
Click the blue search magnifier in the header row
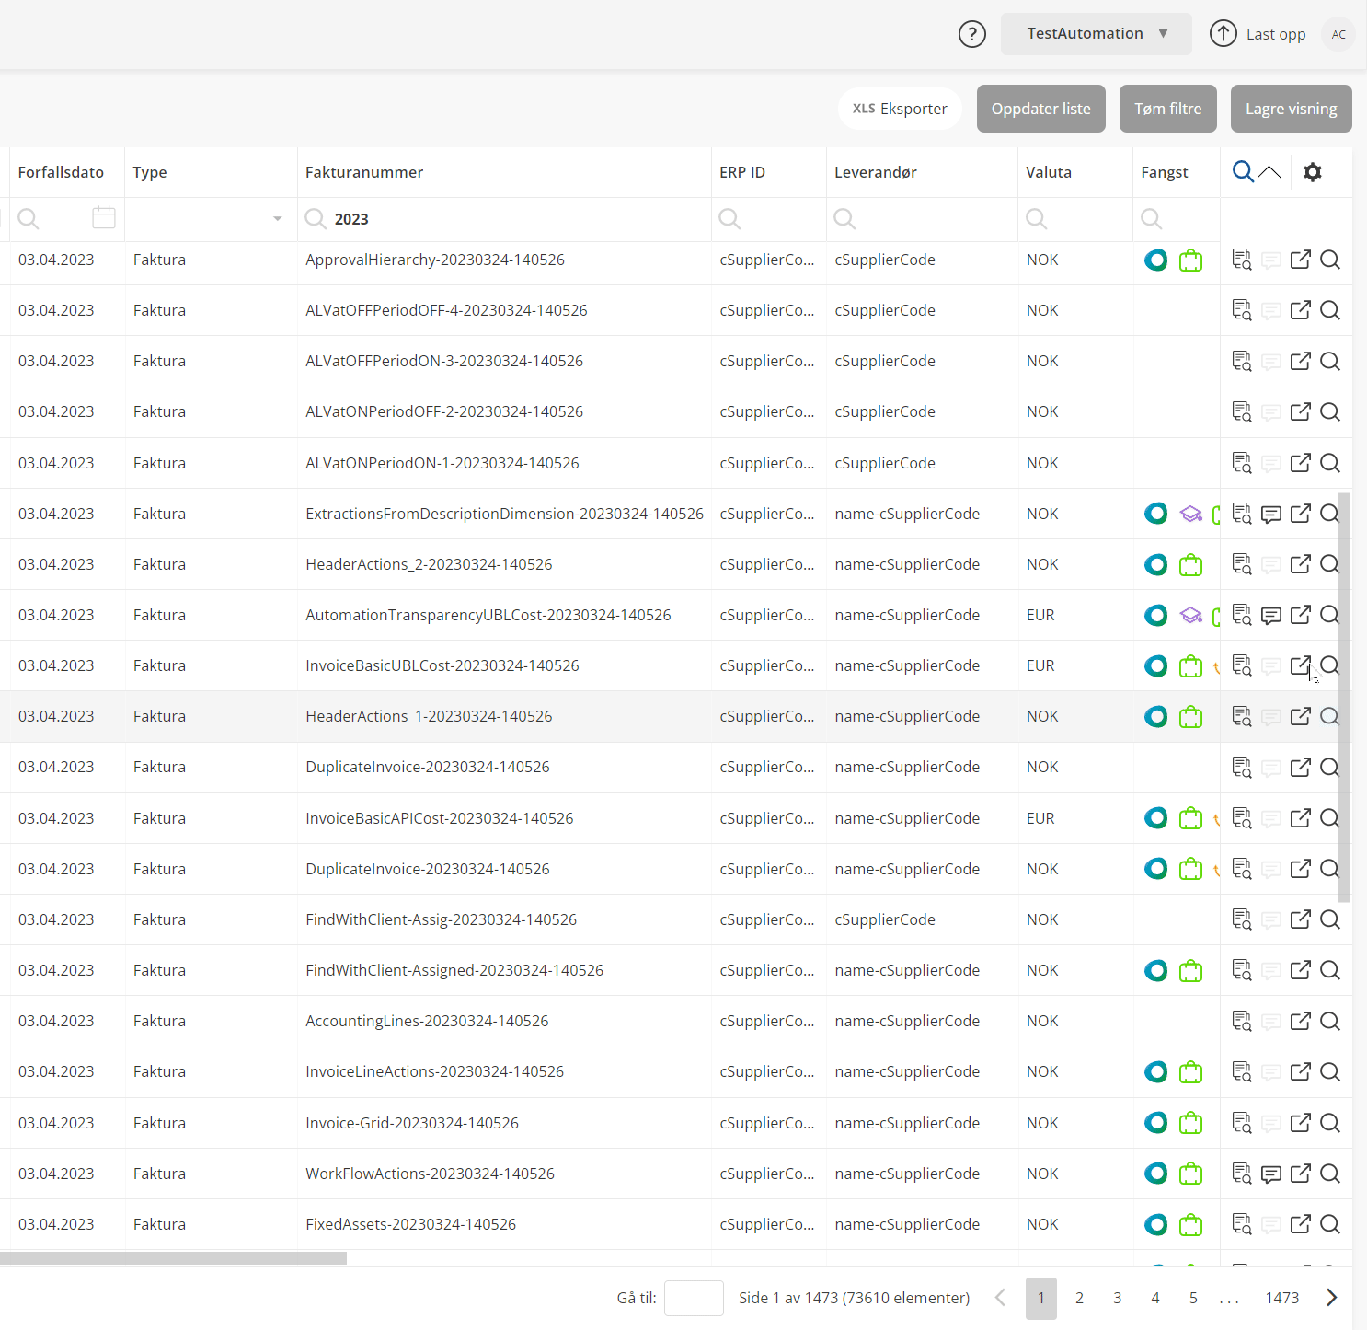click(x=1243, y=171)
